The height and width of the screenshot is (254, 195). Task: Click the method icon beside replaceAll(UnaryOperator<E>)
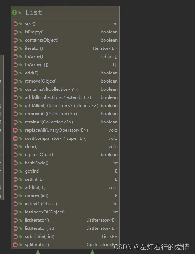tap(15, 130)
